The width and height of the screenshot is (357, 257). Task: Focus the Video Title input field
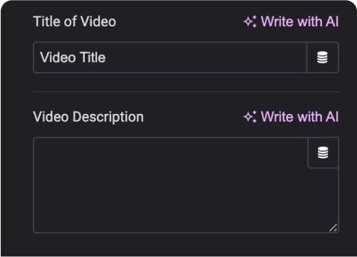pos(170,58)
